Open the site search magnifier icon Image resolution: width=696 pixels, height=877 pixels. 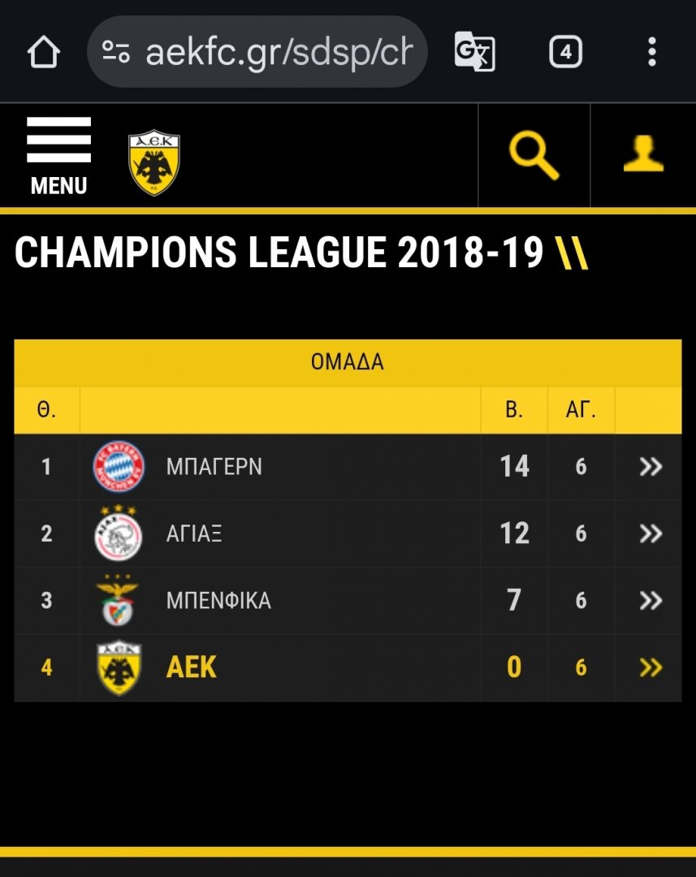(534, 155)
